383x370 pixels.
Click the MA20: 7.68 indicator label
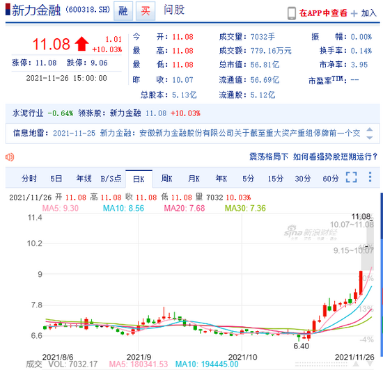(x=184, y=208)
